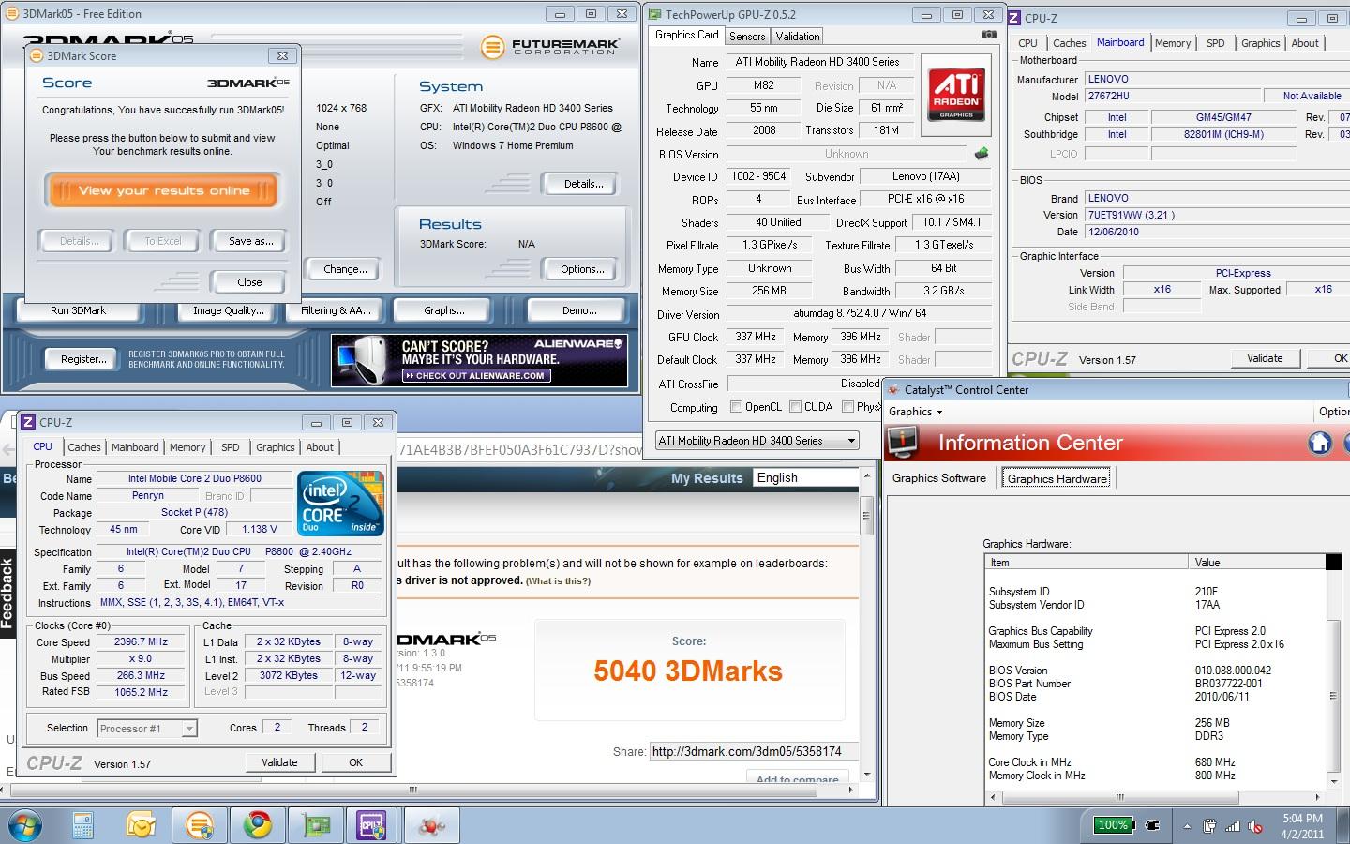This screenshot has width=1350, height=844.
Task: Click GPU-Z screenshot camera icon
Action: [988, 35]
